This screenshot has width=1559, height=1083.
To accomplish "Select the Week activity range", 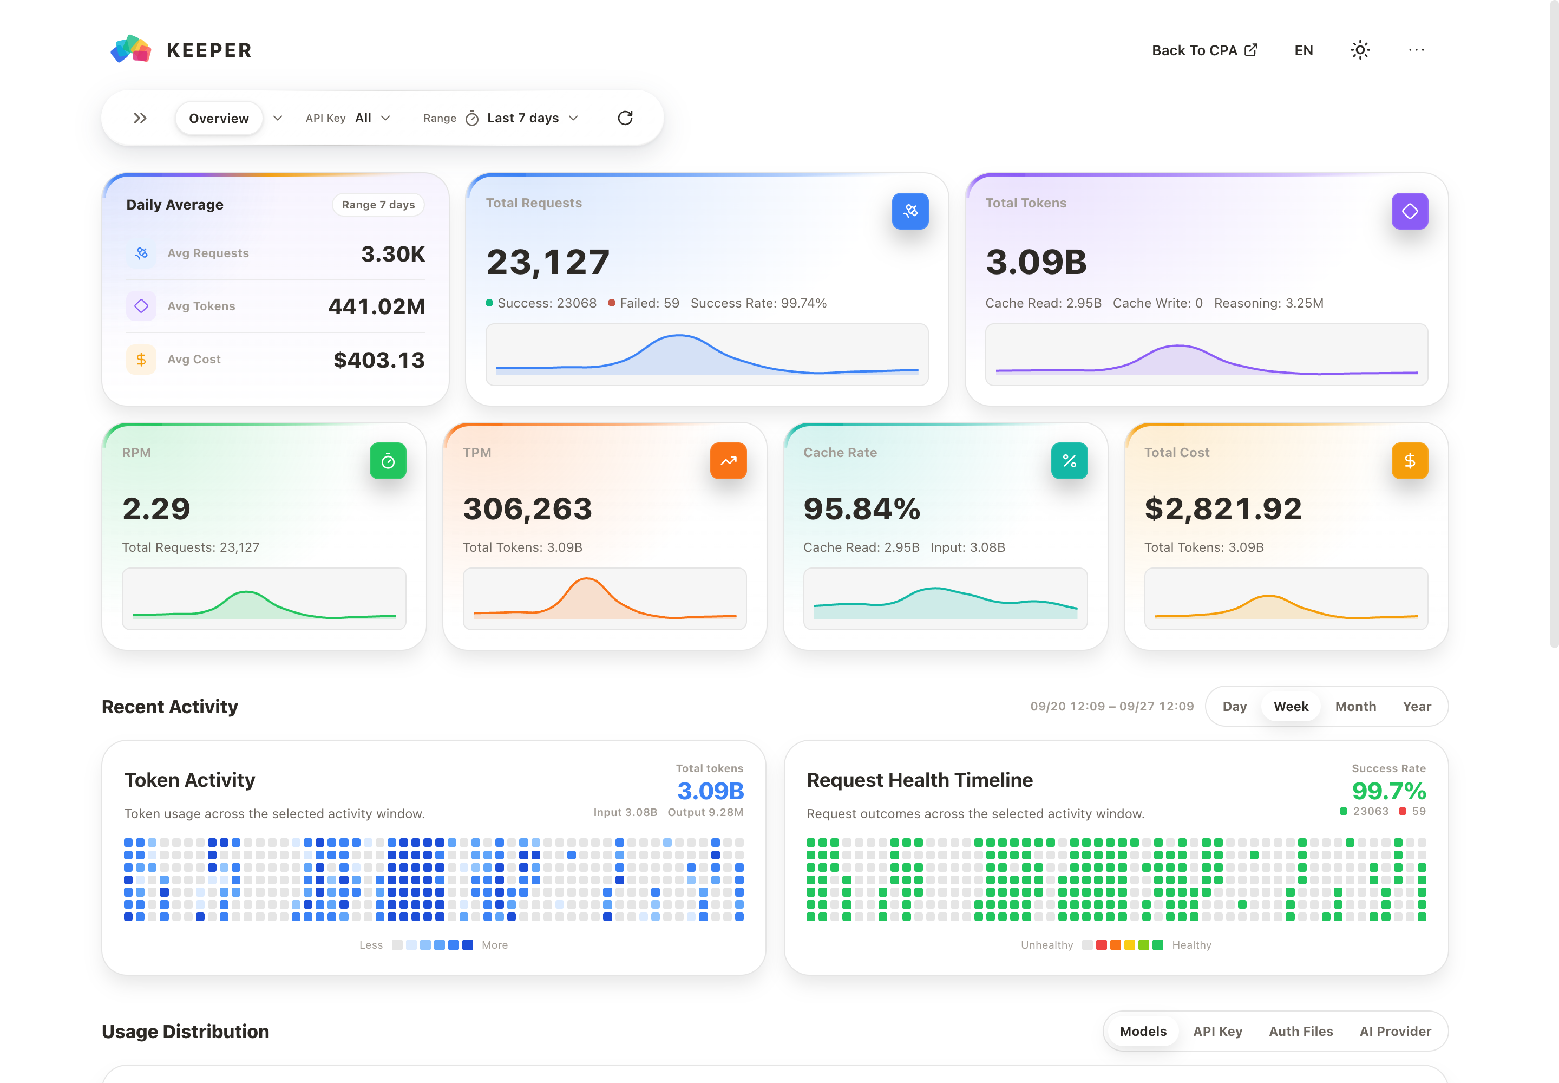I will 1291,707.
